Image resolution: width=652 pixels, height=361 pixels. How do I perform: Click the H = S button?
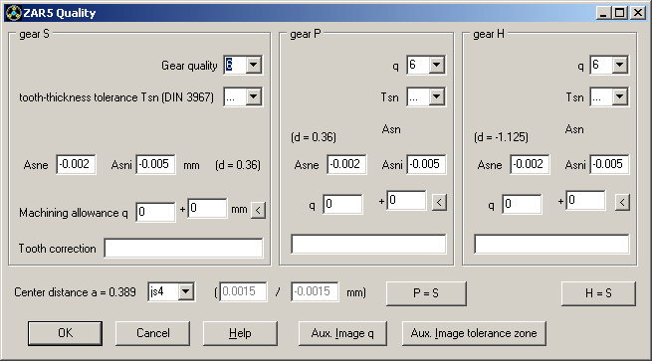click(598, 293)
